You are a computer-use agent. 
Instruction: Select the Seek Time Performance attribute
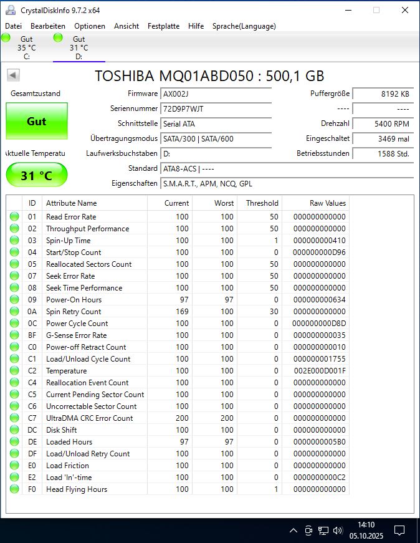pyautogui.click(x=84, y=288)
